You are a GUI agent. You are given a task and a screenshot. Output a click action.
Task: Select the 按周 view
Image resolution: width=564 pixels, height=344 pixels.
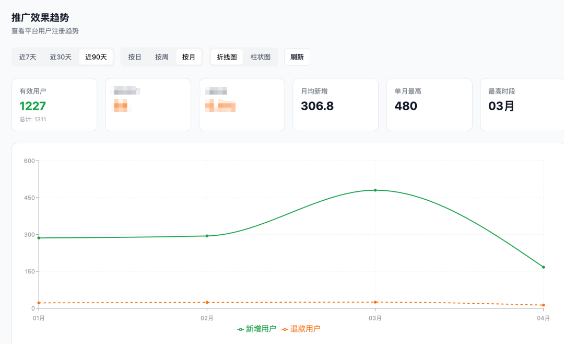pos(161,56)
